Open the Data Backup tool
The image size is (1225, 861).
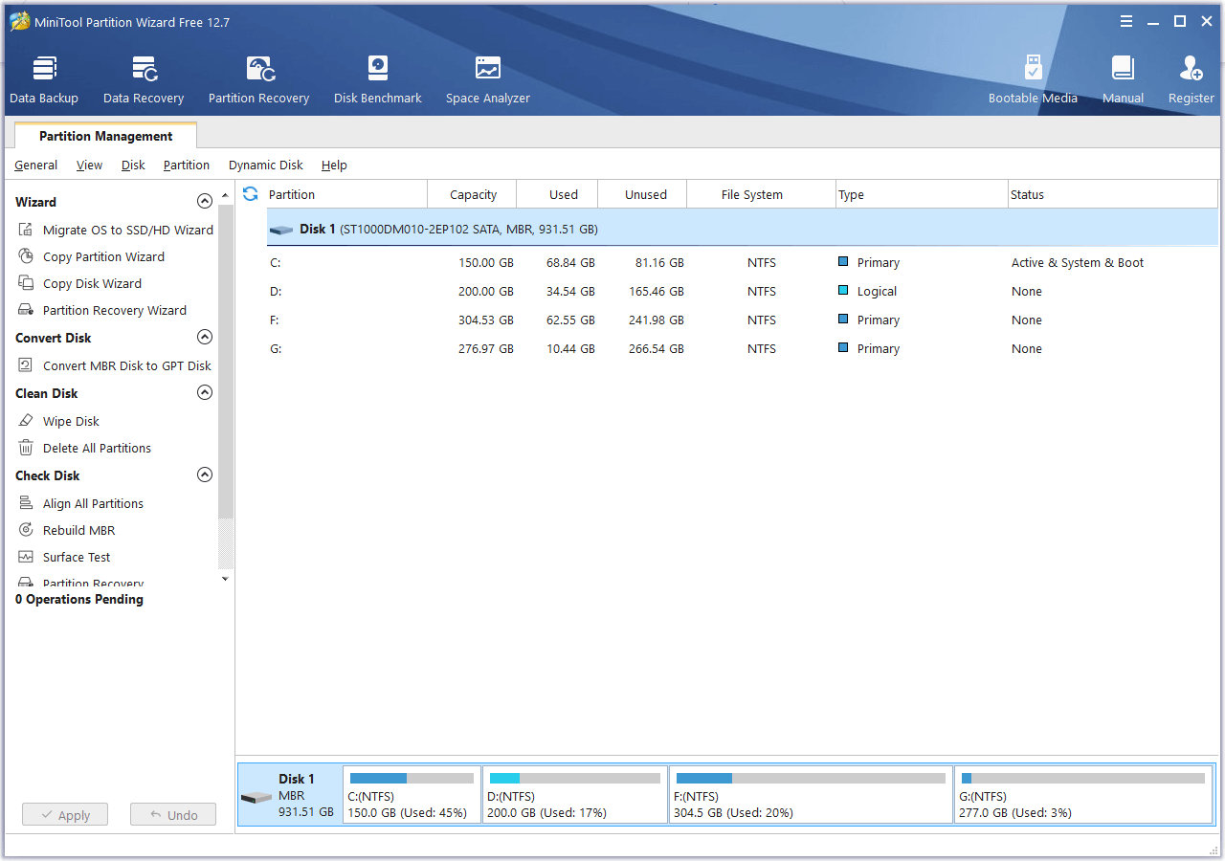(44, 80)
